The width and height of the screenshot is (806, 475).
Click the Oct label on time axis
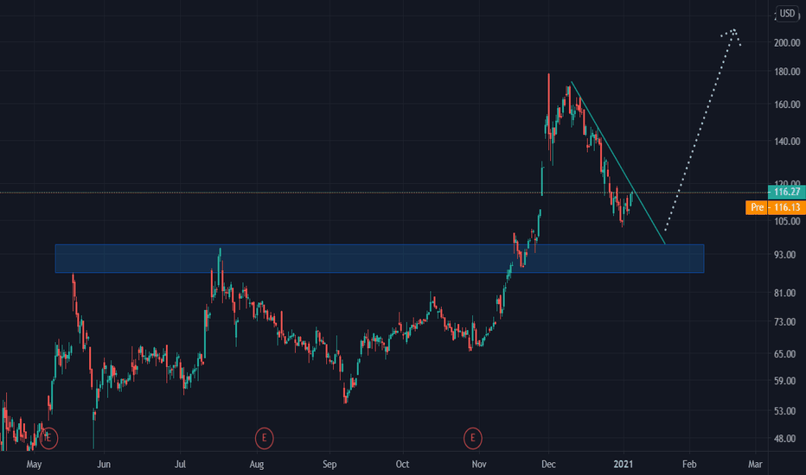tap(402, 465)
